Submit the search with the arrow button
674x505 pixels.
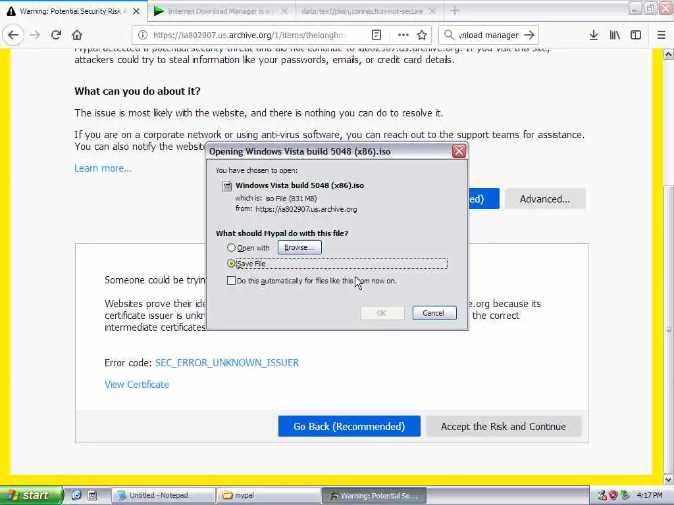pos(530,35)
